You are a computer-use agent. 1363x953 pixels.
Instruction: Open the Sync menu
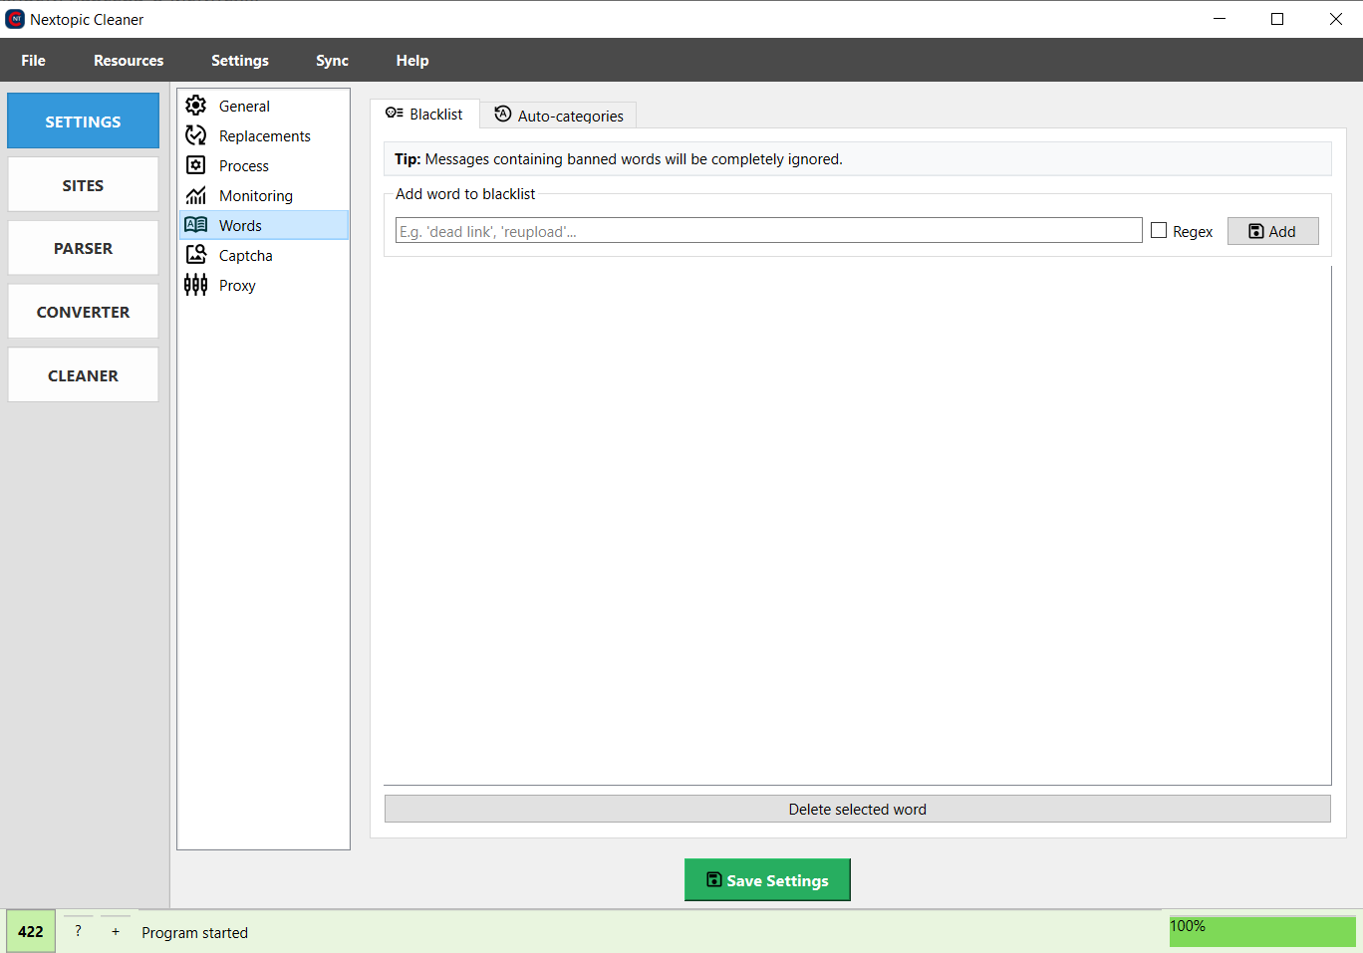(332, 61)
